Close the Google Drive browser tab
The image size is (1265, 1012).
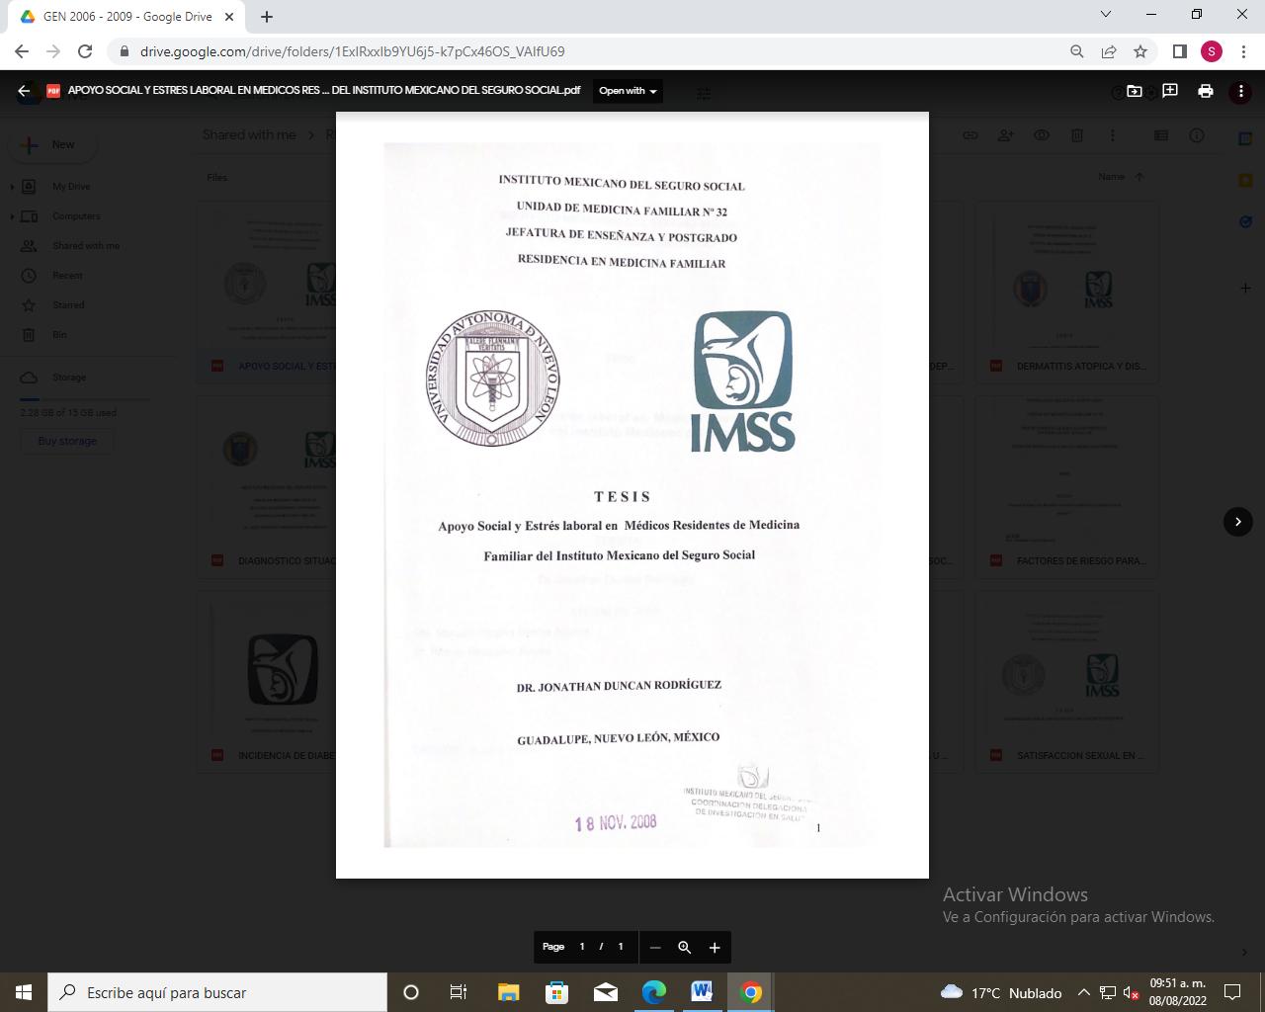229,17
